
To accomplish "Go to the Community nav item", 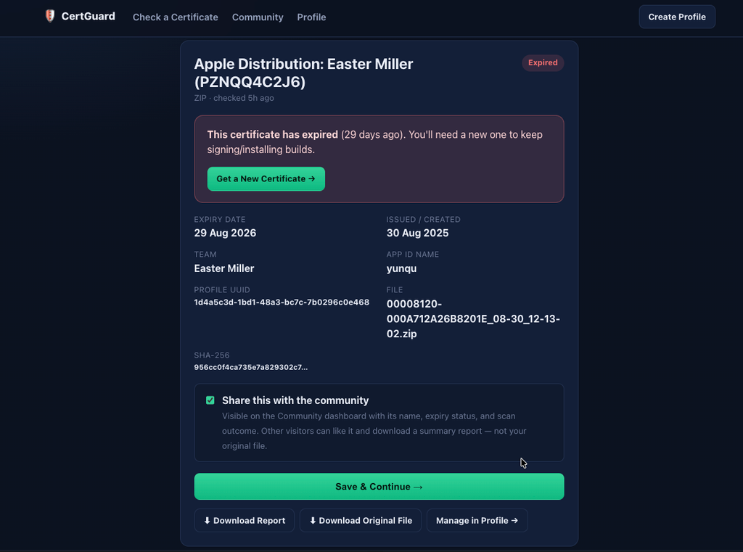I will (x=258, y=17).
